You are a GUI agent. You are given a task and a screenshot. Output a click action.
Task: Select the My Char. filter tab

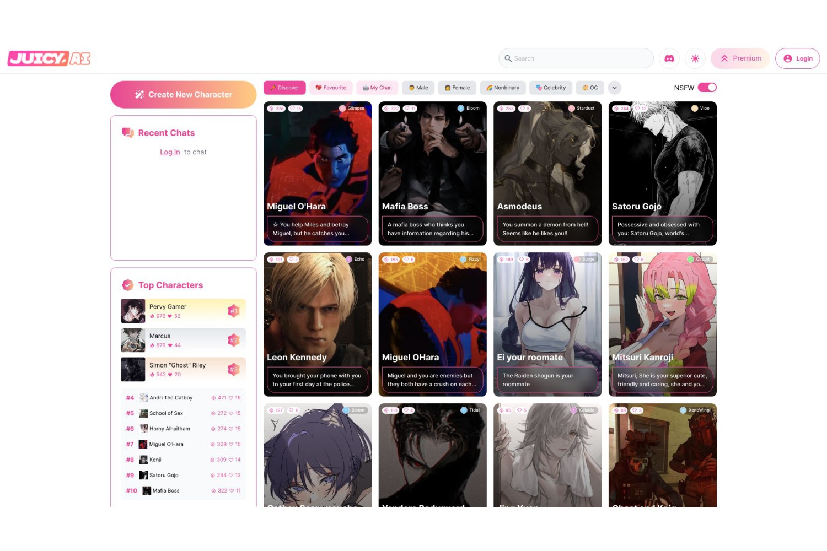pos(377,88)
